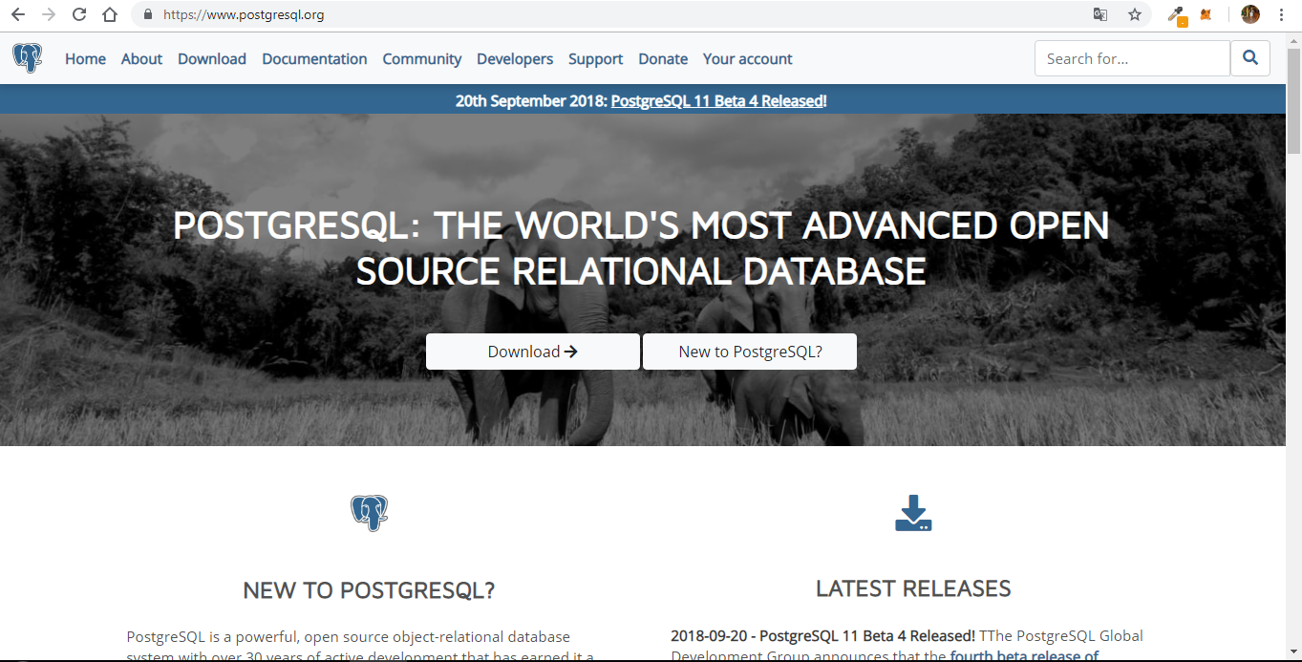Click the 2018-09-20 release date text

[710, 635]
